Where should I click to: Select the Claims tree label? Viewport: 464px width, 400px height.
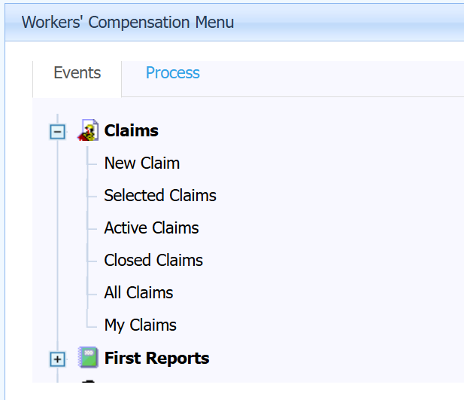(131, 130)
